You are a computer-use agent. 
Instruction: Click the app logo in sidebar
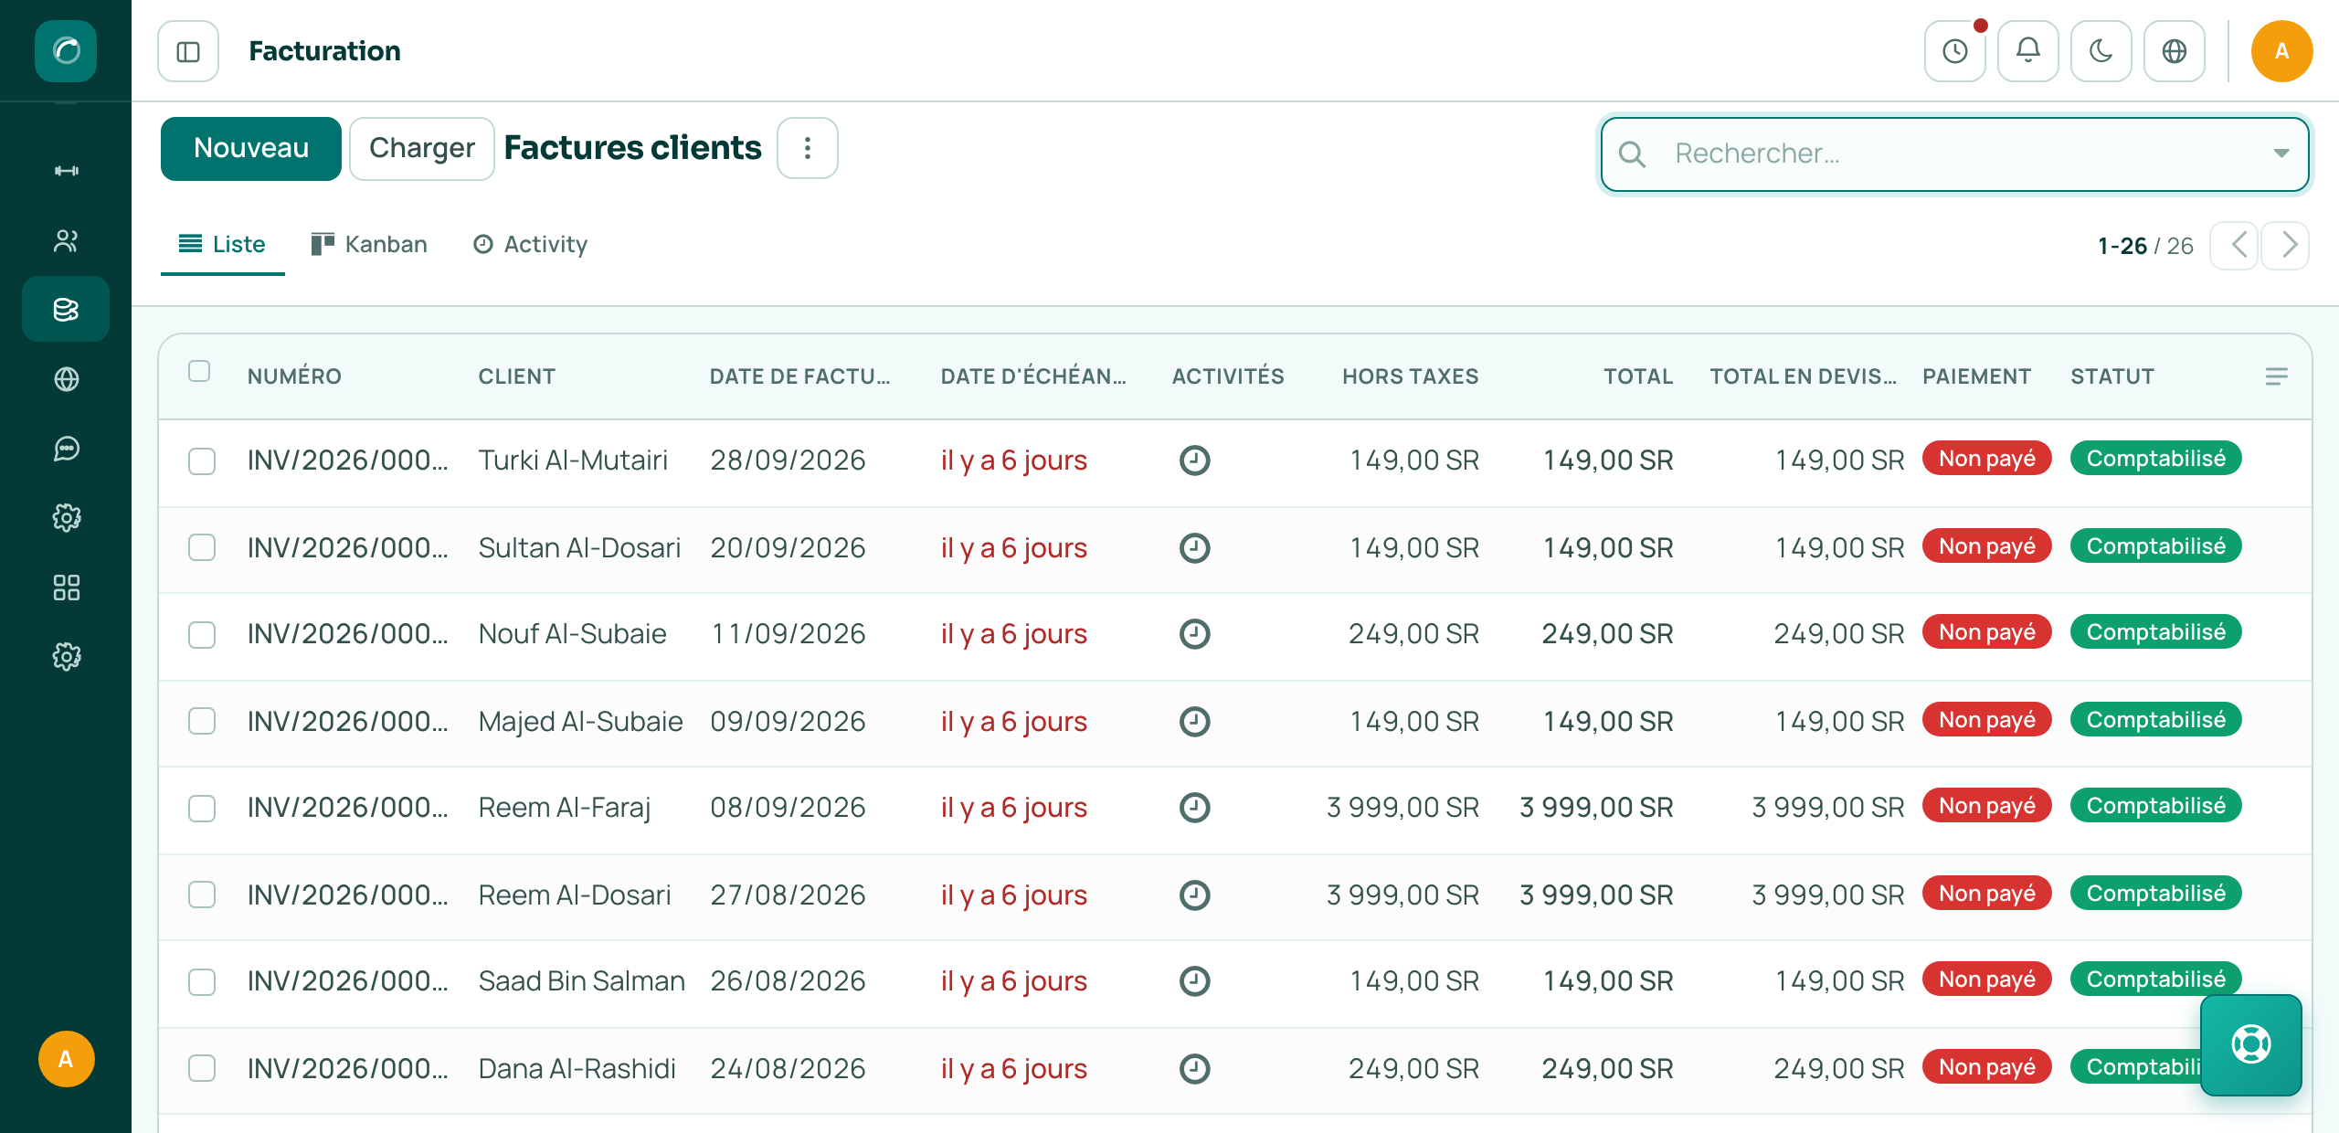pyautogui.click(x=66, y=51)
